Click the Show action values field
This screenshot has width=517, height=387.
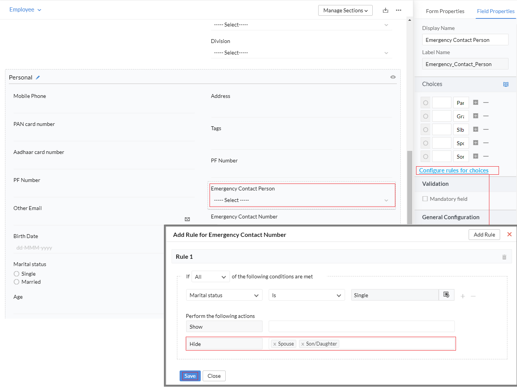point(362,326)
